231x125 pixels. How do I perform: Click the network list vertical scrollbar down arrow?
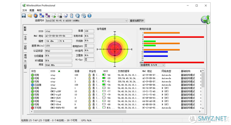(x=203, y=108)
